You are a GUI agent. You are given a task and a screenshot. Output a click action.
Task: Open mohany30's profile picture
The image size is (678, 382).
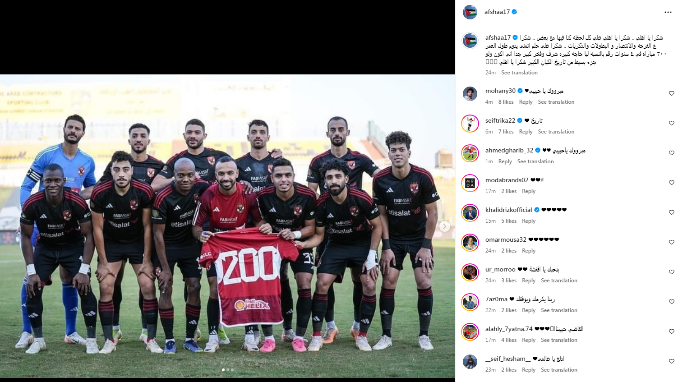[x=470, y=94]
